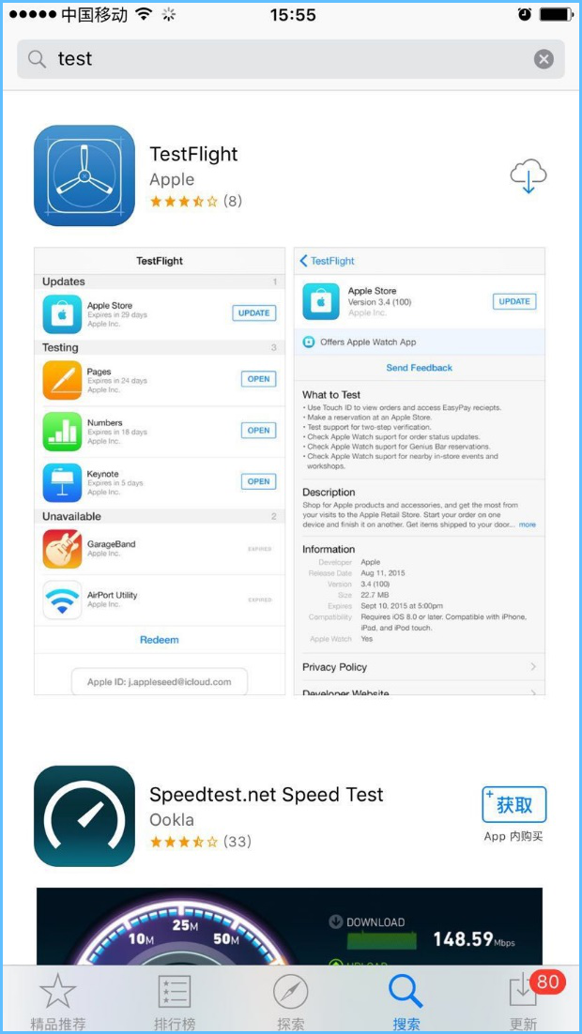Screen dimensions: 582x1034
Task: Tap the TestFlight app icon
Action: pyautogui.click(x=84, y=175)
